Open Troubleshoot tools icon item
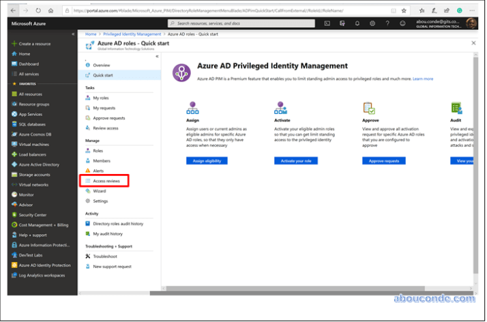This screenshot has width=487, height=322. point(87,257)
